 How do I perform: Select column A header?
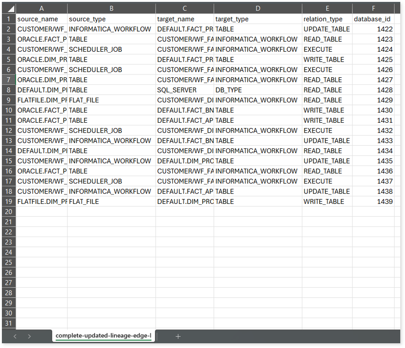(x=42, y=9)
